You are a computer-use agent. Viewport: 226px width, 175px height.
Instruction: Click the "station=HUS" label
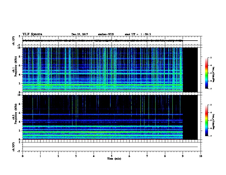click(106, 34)
